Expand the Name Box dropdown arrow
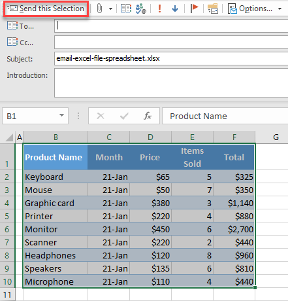Viewport: 288px width, 301px height. click(x=62, y=115)
